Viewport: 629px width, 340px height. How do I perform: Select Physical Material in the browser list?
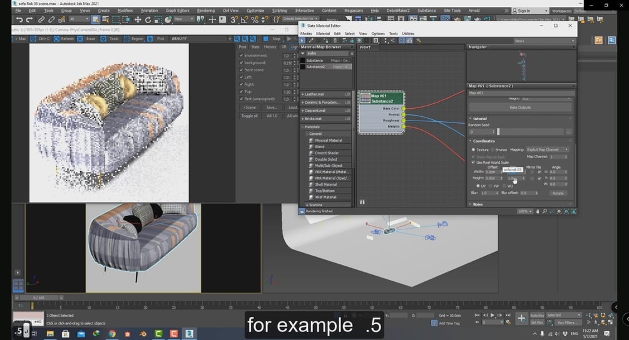tap(329, 141)
